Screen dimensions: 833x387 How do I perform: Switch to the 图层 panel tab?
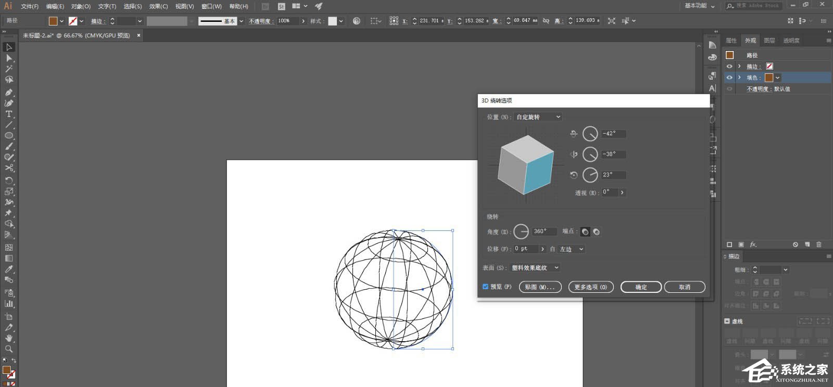click(769, 41)
